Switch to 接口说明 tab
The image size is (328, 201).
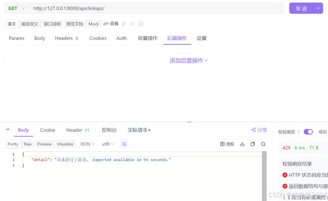(x=52, y=24)
